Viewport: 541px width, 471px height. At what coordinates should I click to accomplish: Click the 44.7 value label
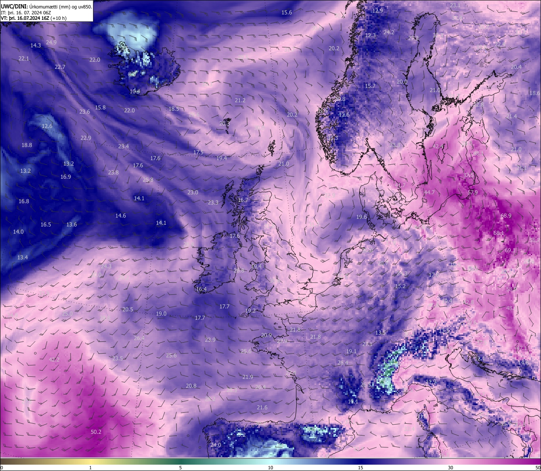(x=429, y=193)
